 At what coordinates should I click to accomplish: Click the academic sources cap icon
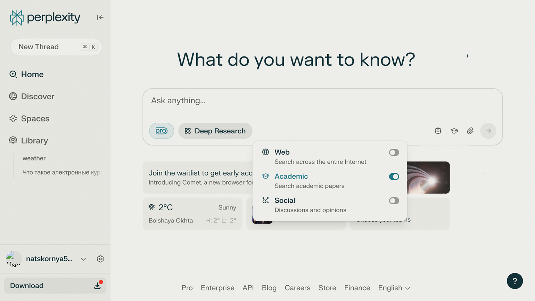coord(454,131)
